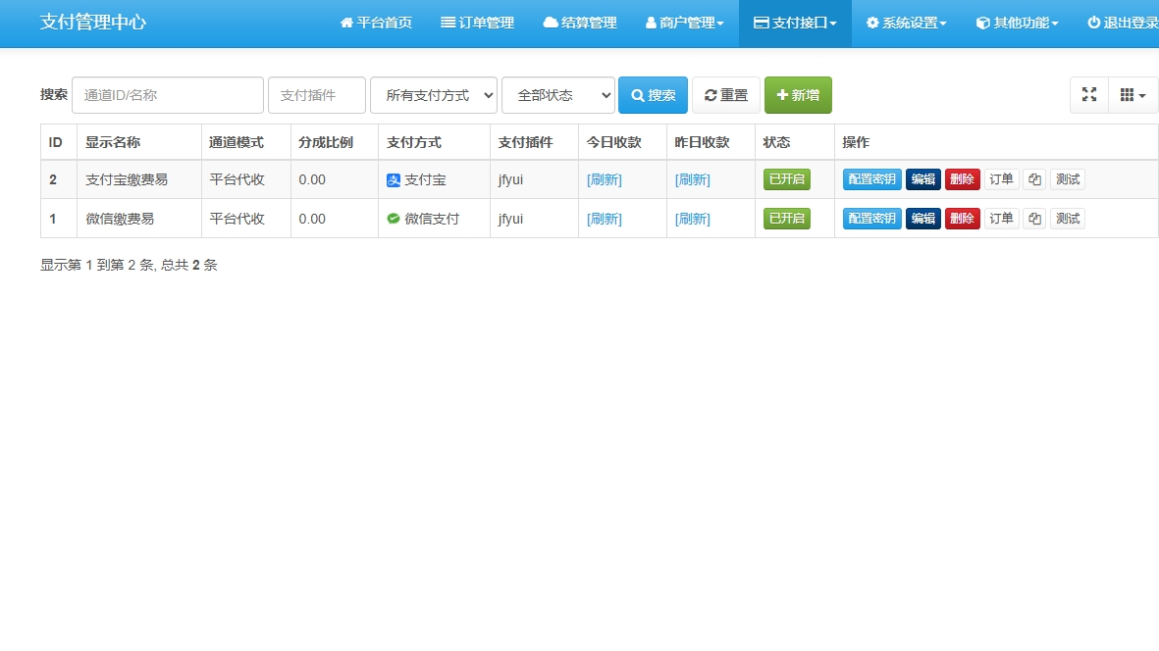Click the fullscreen expand icon above the table

tap(1088, 95)
